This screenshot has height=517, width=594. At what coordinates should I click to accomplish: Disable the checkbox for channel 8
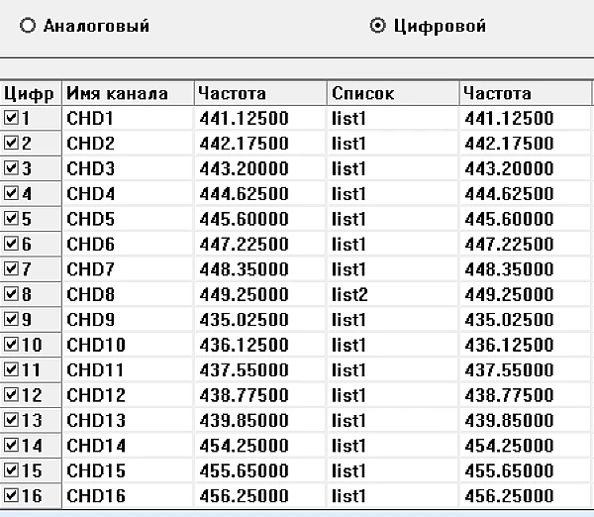[x=11, y=294]
